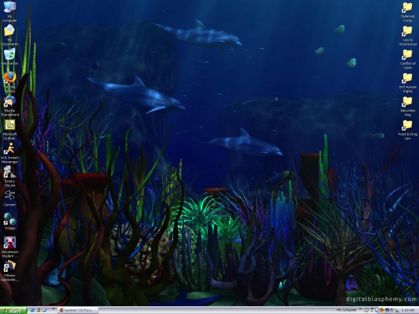Select the Recycle Bin icon
This screenshot has height=314, width=419.
(x=9, y=57)
